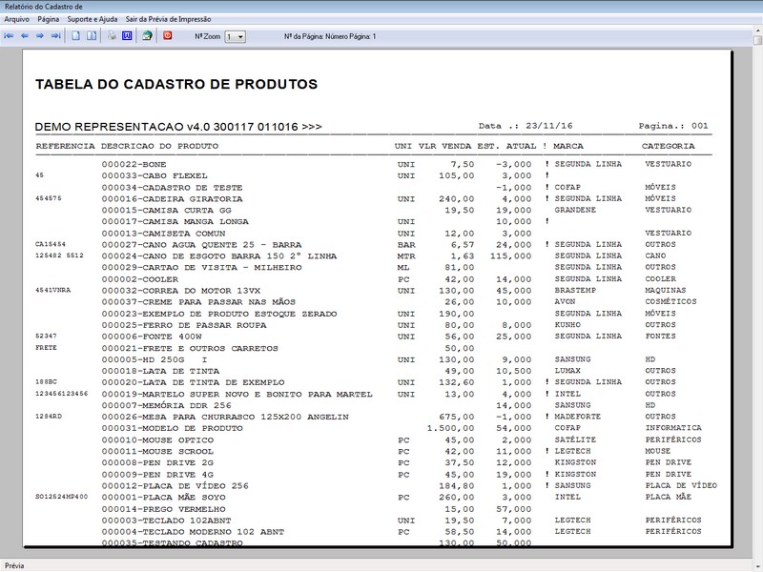Jump to last page using the arrow icon
763x572 pixels.
(x=55, y=36)
